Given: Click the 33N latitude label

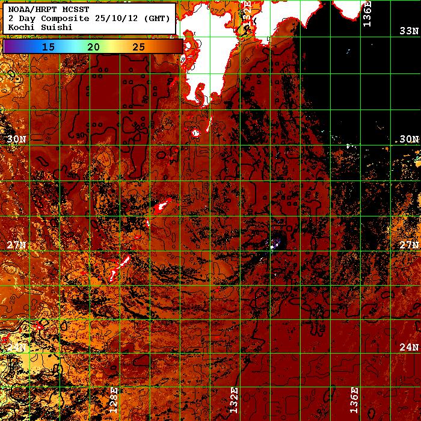Looking at the screenshot, I should tap(408, 31).
